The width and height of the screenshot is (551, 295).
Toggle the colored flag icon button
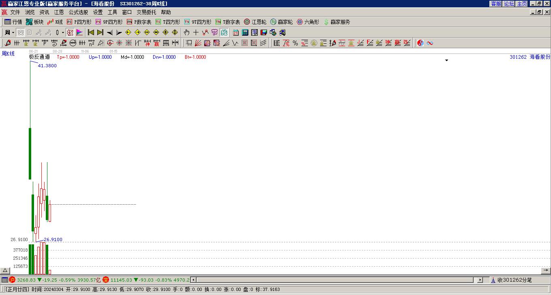[x=79, y=32]
